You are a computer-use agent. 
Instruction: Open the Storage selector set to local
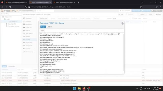click(x=121, y=18)
